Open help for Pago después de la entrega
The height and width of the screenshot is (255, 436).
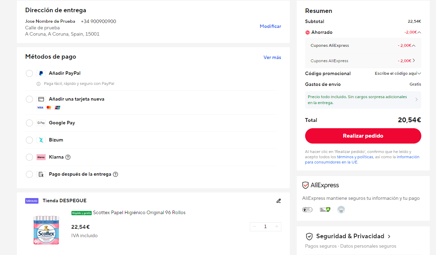115,174
